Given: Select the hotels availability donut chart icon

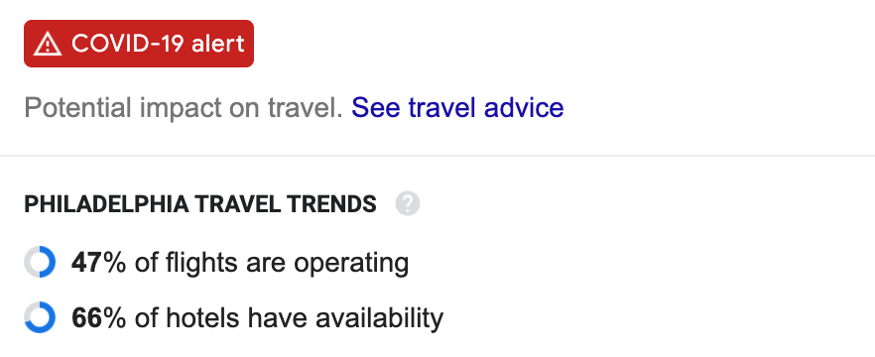Looking at the screenshot, I should coord(40,317).
